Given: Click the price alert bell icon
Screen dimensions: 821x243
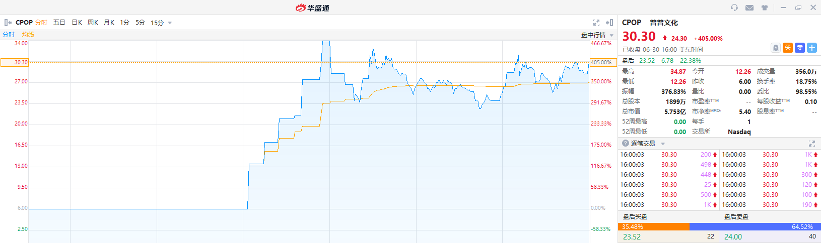Looking at the screenshot, I should pos(776,48).
